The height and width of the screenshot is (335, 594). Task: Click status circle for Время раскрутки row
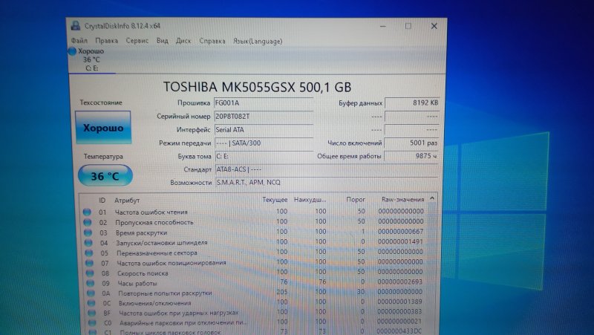coord(88,232)
